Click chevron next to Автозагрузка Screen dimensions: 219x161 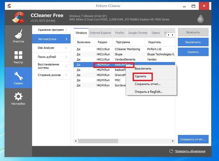(66, 39)
